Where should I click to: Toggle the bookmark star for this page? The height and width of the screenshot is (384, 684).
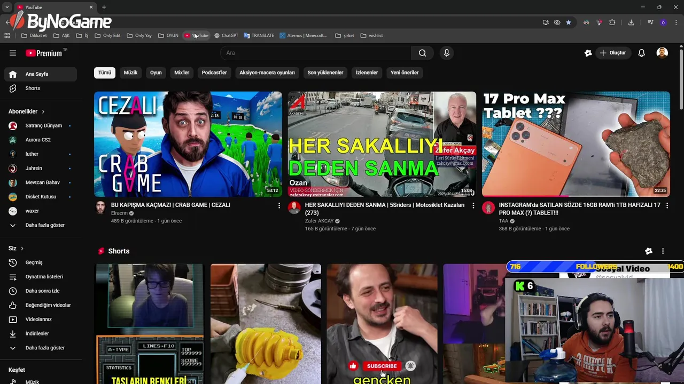click(x=569, y=22)
